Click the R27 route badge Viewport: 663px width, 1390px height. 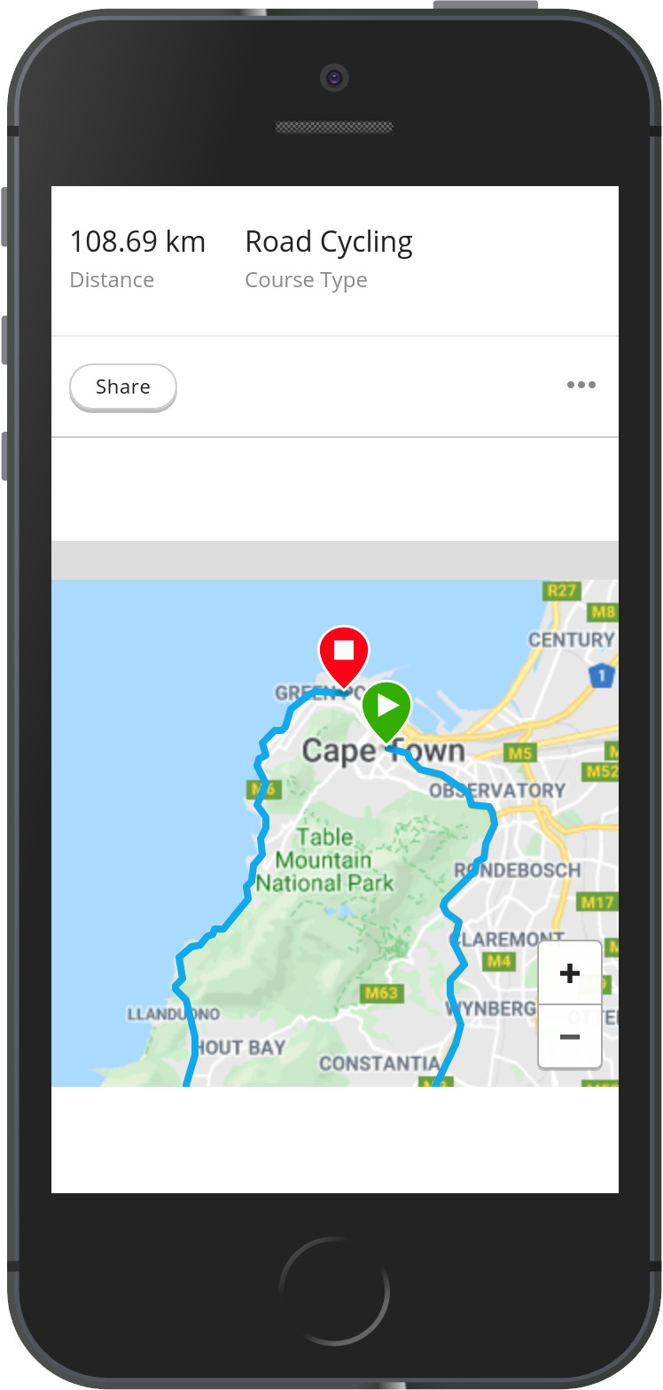(562, 590)
